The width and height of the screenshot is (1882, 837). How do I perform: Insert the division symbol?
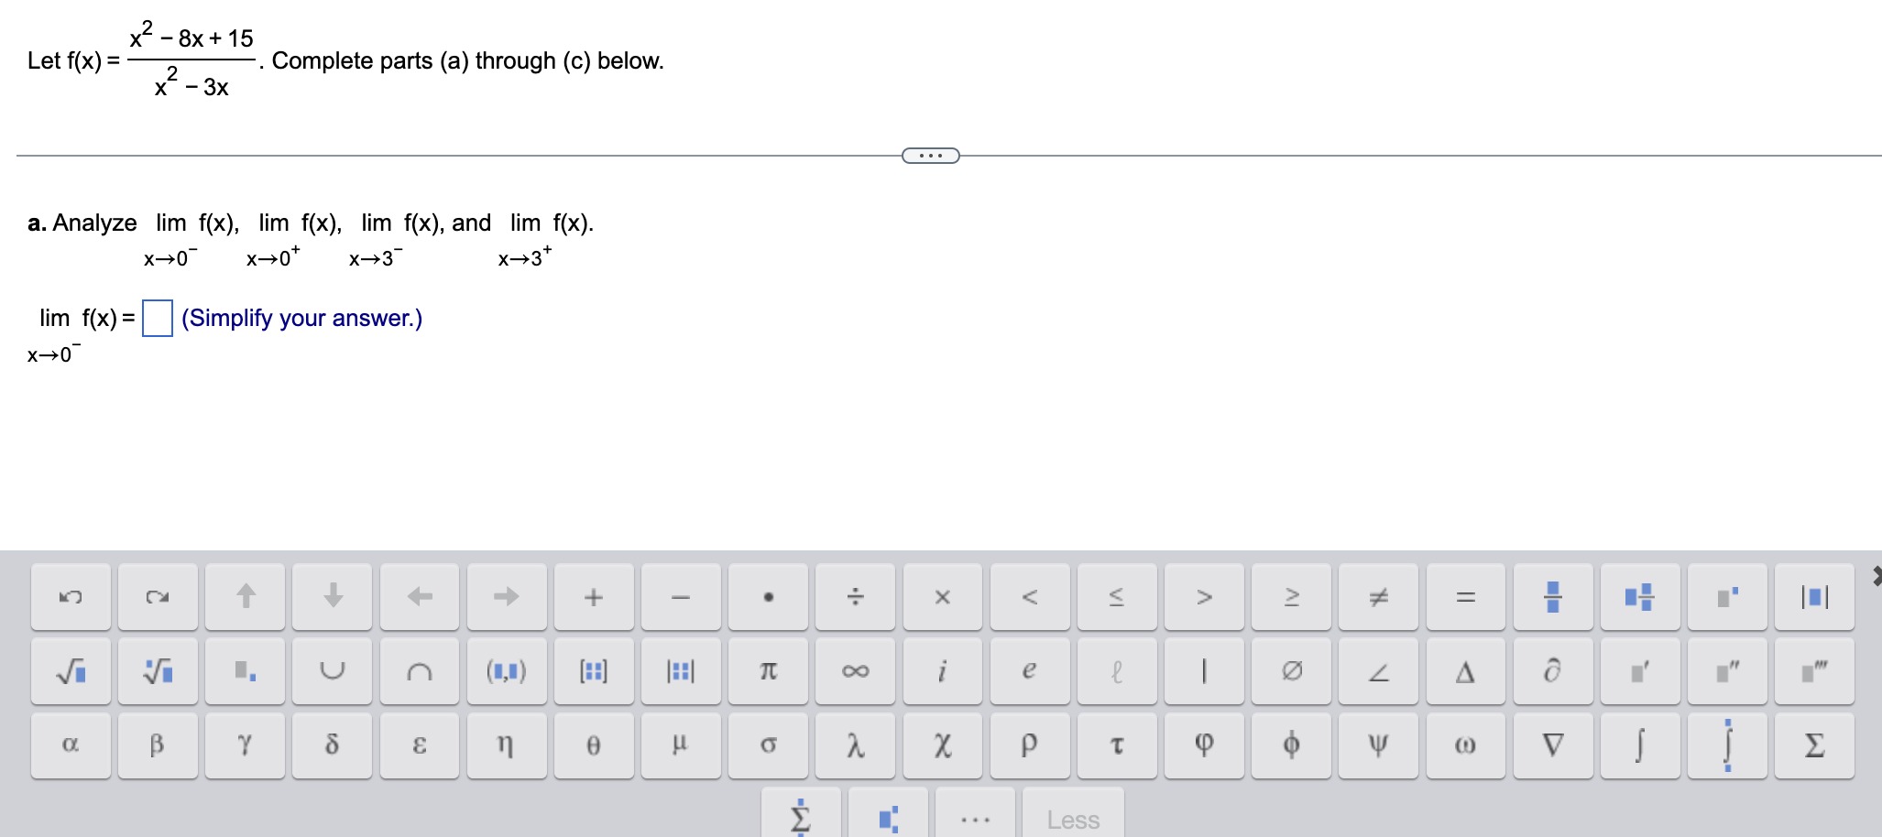(855, 597)
